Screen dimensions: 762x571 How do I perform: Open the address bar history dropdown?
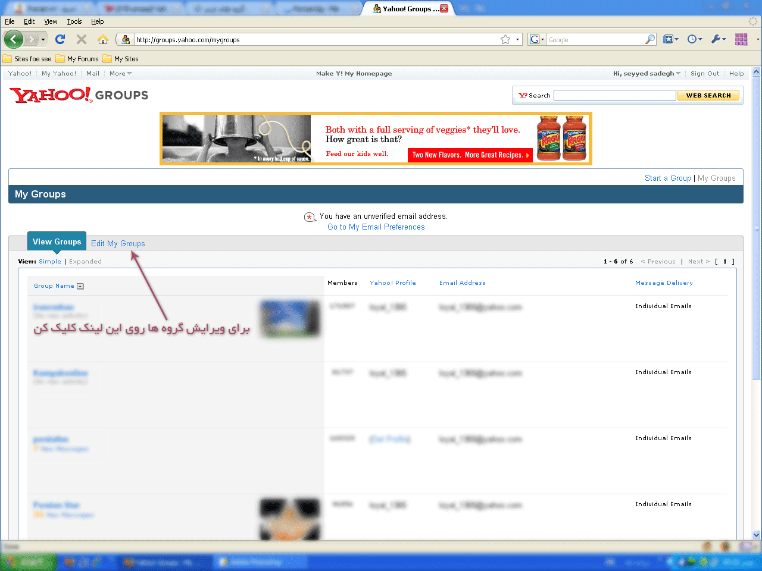(x=517, y=40)
